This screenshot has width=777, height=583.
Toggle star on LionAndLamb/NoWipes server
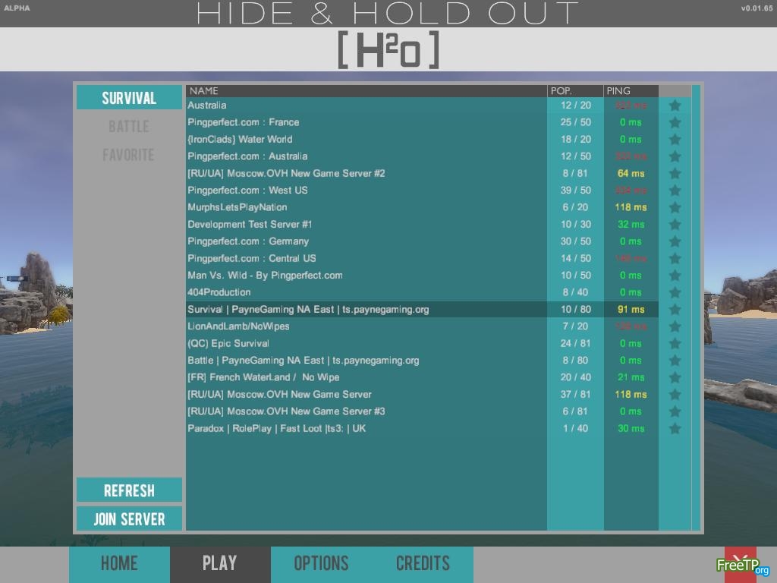pos(675,326)
